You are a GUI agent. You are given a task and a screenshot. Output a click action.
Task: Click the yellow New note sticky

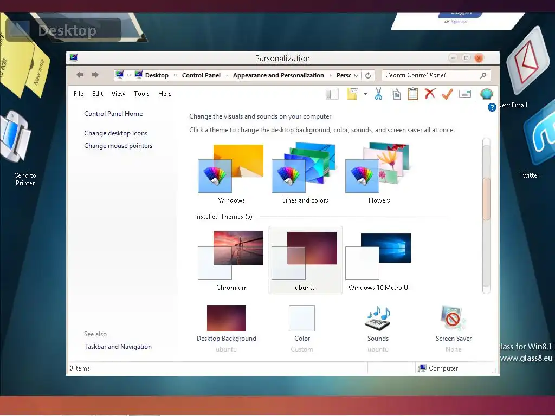[x=38, y=73]
